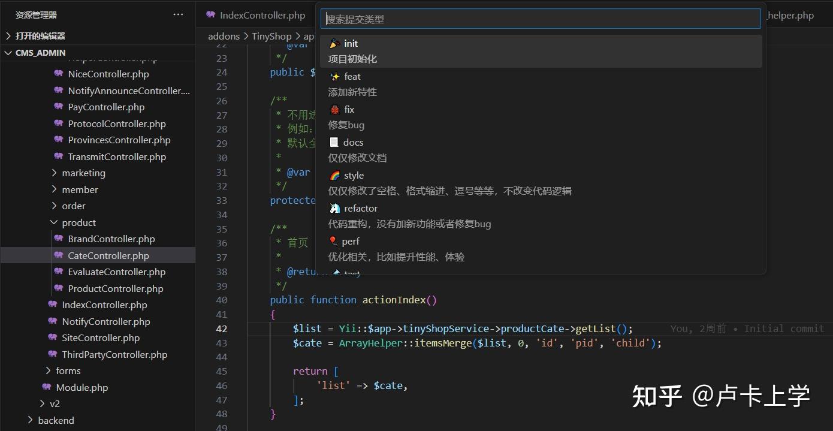This screenshot has width=833, height=431.
Task: Switch to the IndexController.php editor tab
Action: click(x=255, y=15)
